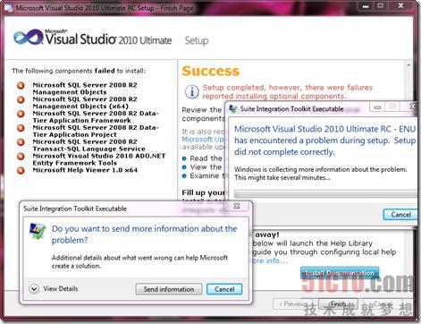The height and width of the screenshot is (324, 421).
Task: Click the error icon for SQL Server Management Objects
Action: tap(21, 86)
